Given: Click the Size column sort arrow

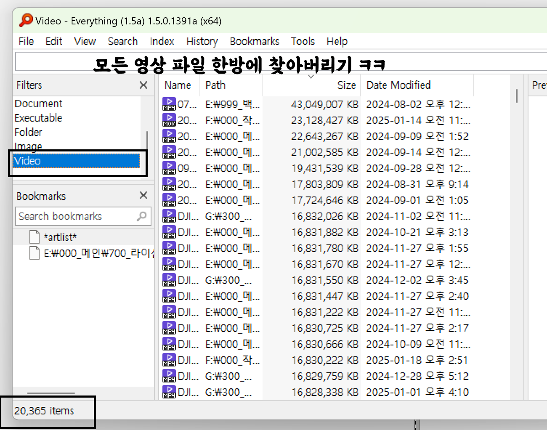Looking at the screenshot, I should pyautogui.click(x=311, y=77).
